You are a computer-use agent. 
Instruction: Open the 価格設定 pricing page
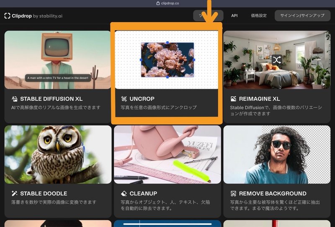pos(259,15)
